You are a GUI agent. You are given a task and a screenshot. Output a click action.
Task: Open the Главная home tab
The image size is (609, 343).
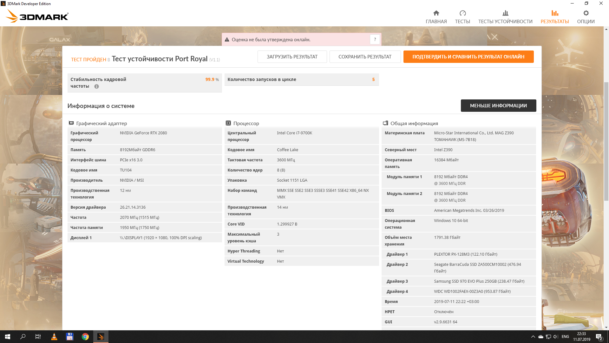[436, 17]
